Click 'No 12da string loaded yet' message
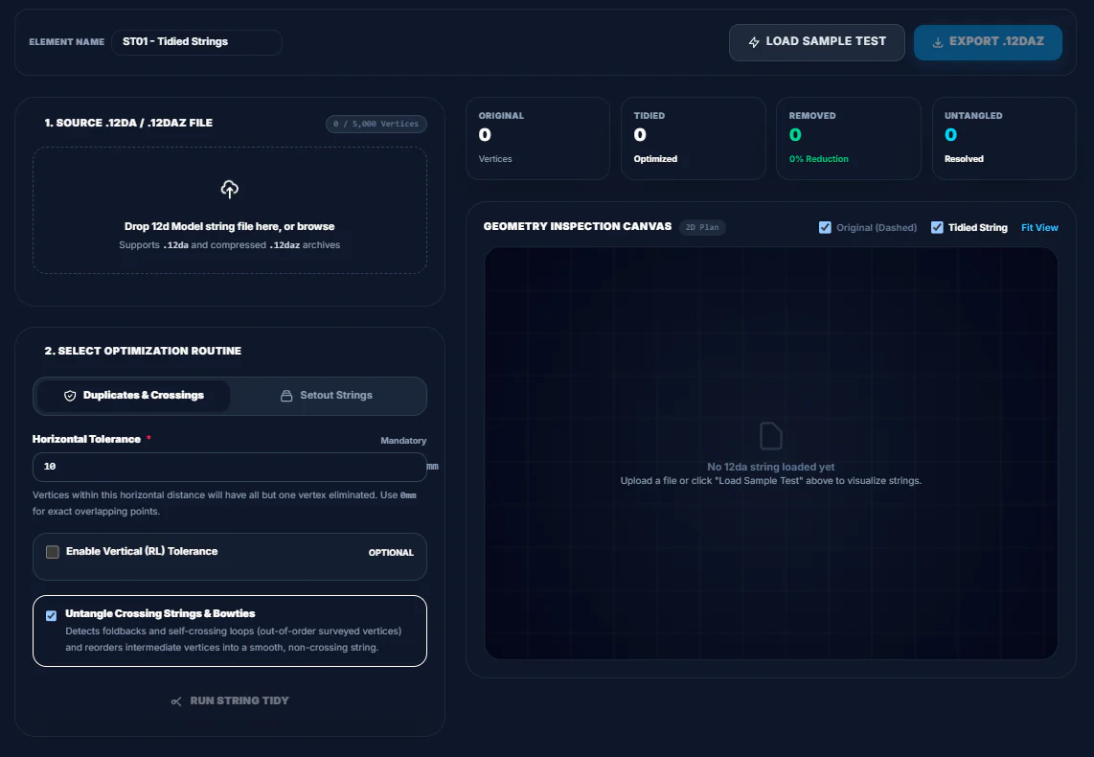 tap(771, 467)
